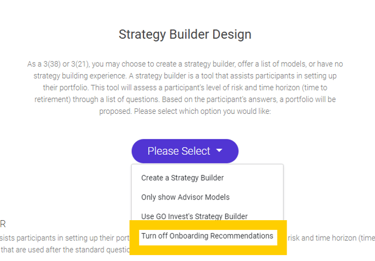The height and width of the screenshot is (261, 375).
Task: Click the Strategy Builder Design heading
Action: pyautogui.click(x=185, y=34)
